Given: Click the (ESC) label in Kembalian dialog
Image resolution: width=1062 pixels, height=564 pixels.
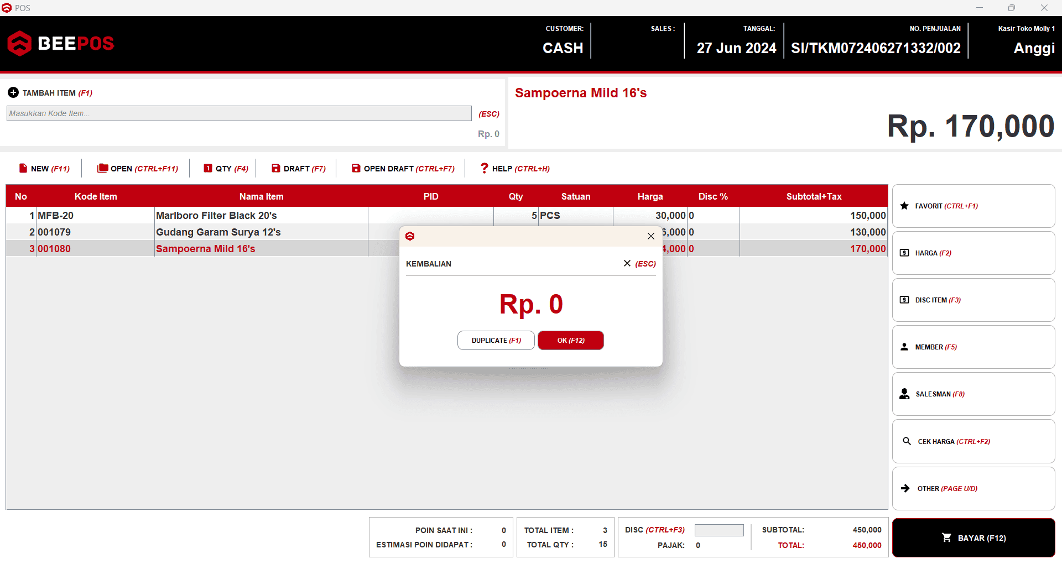Looking at the screenshot, I should pyautogui.click(x=645, y=264).
